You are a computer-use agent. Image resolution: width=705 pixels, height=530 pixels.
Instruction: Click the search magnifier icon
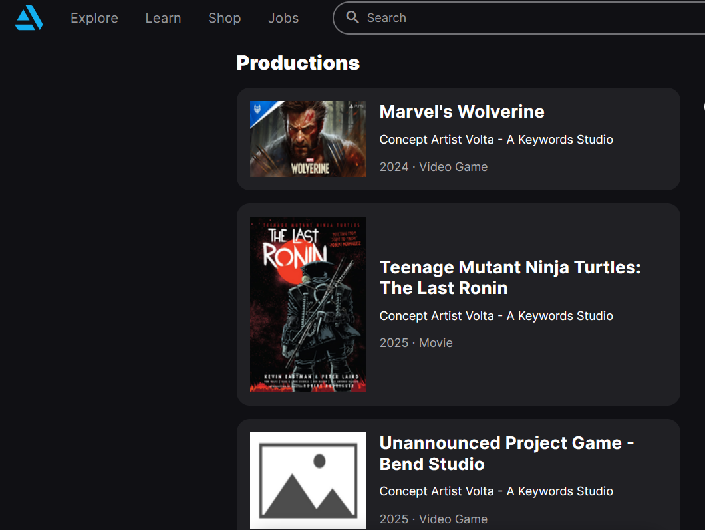point(352,17)
